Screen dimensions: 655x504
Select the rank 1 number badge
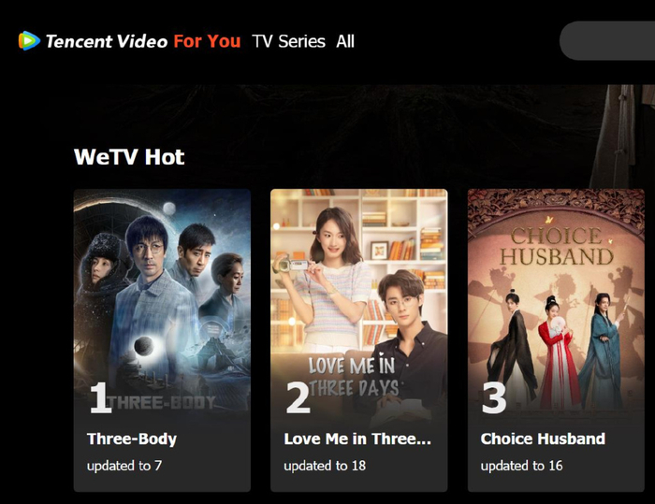101,398
